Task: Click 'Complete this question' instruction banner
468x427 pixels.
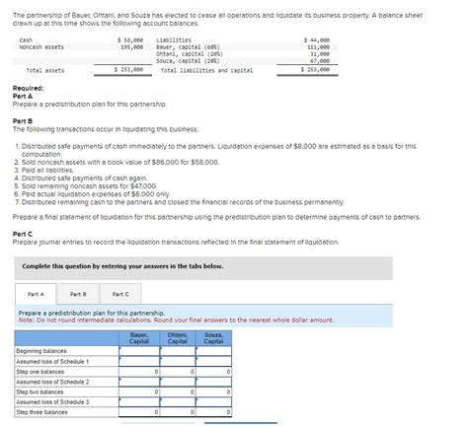Action: [203, 268]
